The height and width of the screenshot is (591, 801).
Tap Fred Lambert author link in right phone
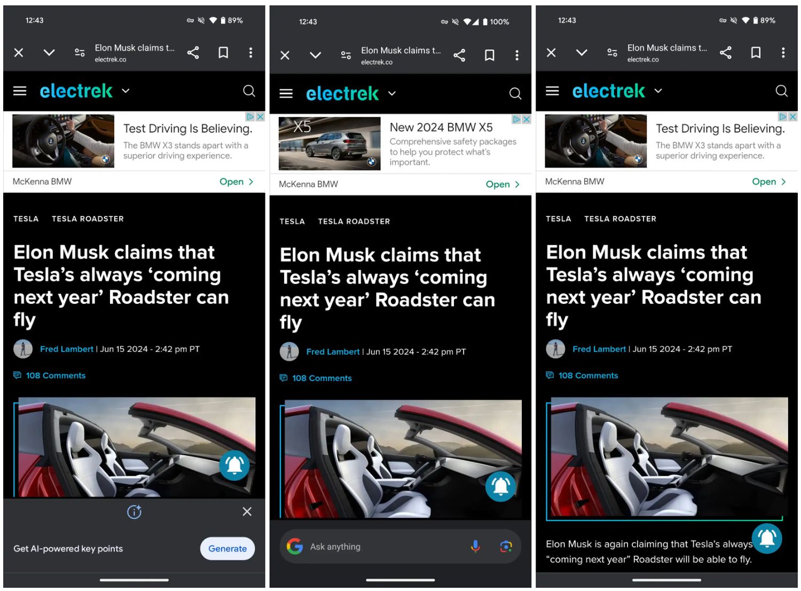(x=599, y=349)
